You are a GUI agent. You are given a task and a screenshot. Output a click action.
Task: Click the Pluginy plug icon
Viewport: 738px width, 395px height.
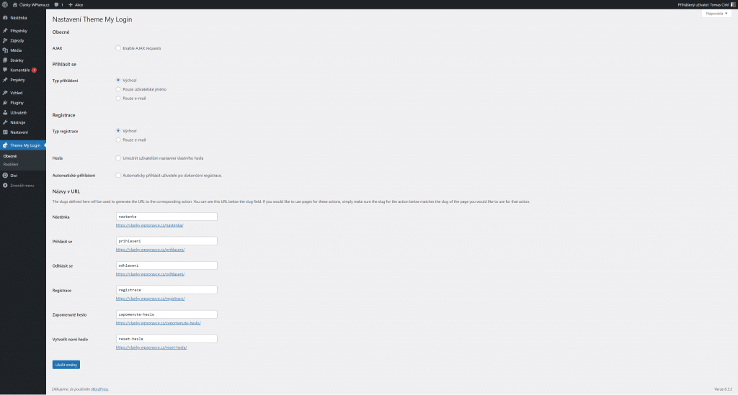pyautogui.click(x=5, y=102)
